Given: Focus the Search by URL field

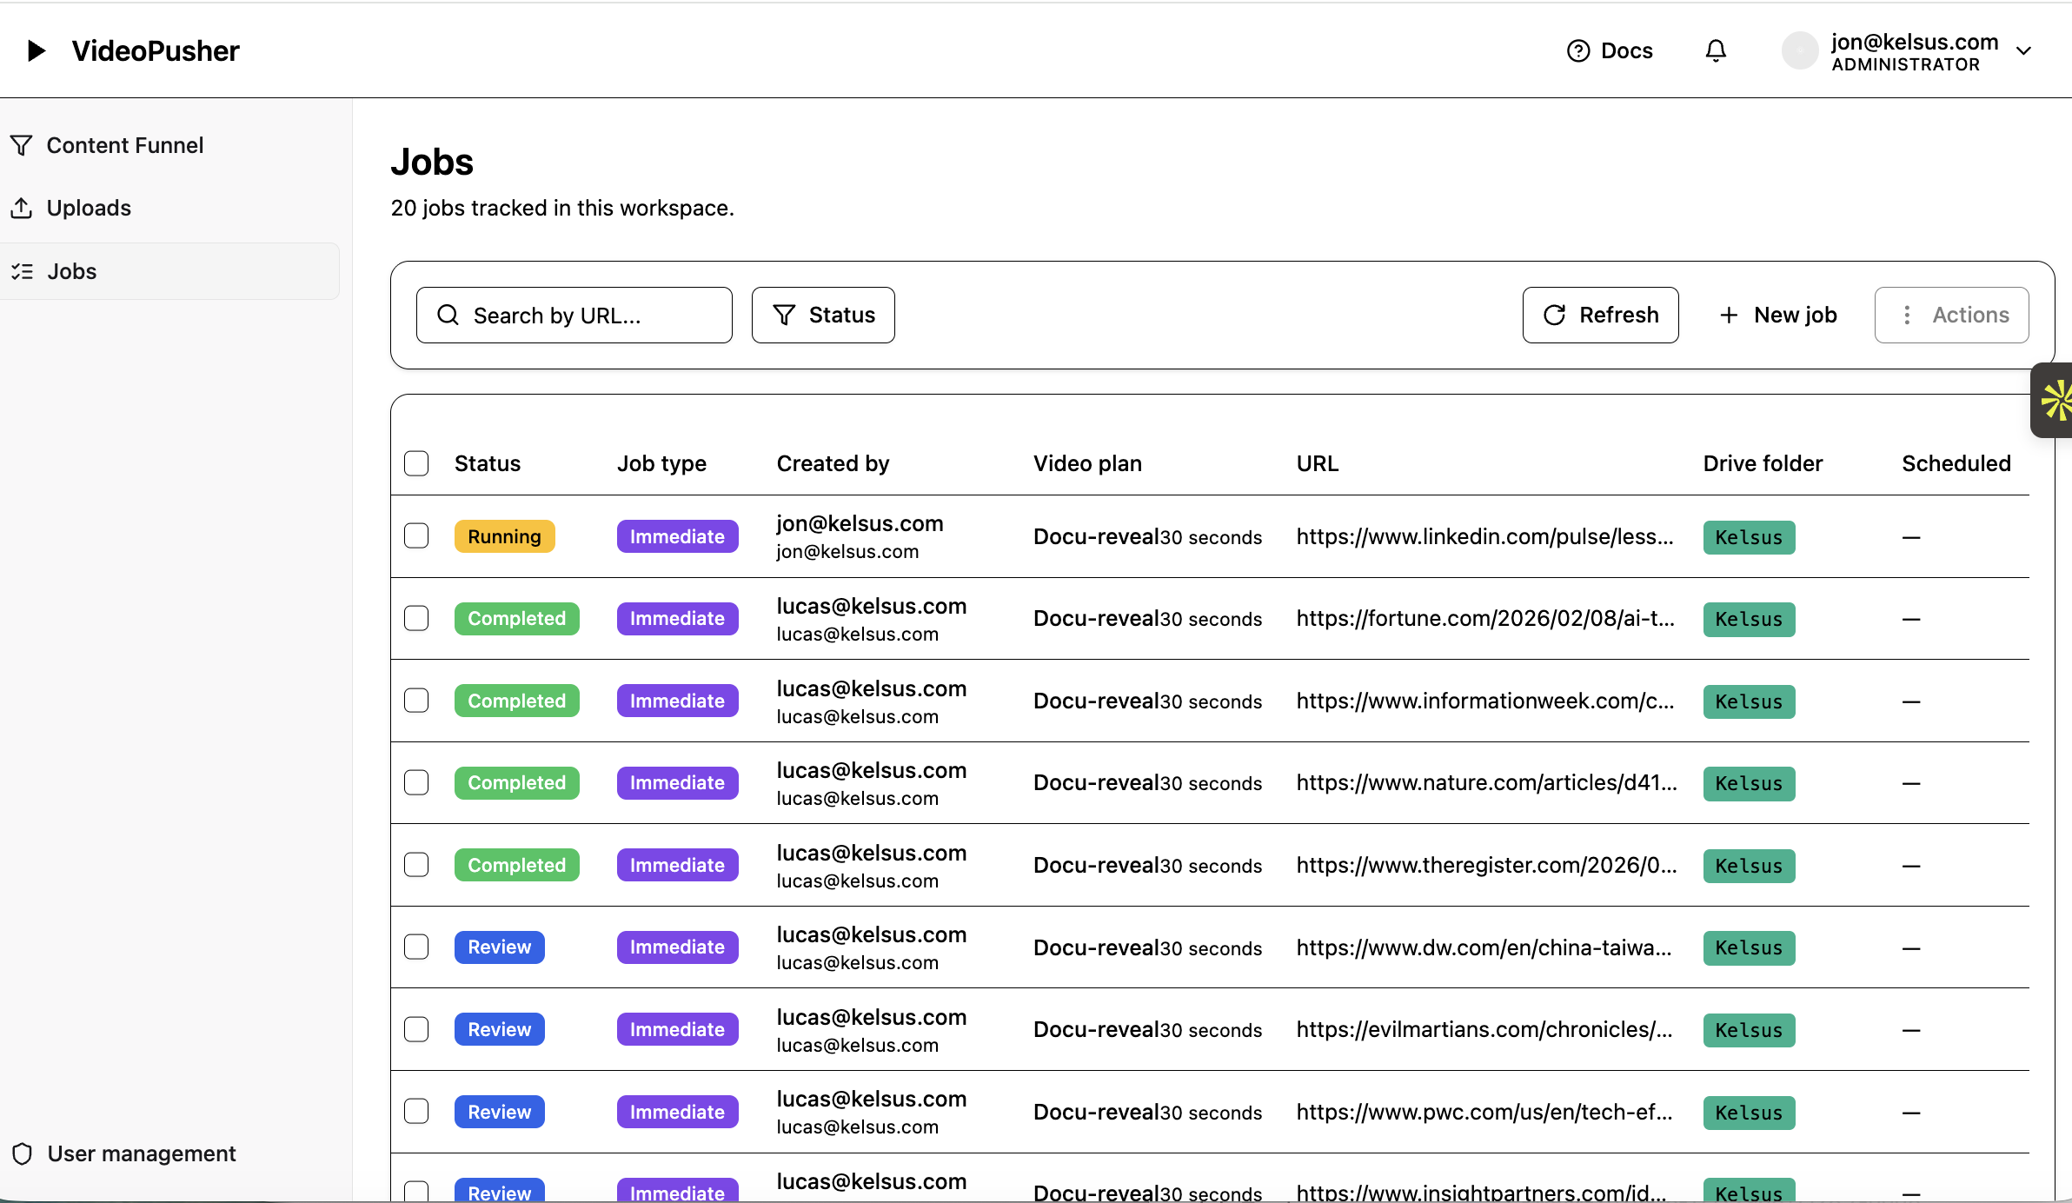Looking at the screenshot, I should click(574, 315).
